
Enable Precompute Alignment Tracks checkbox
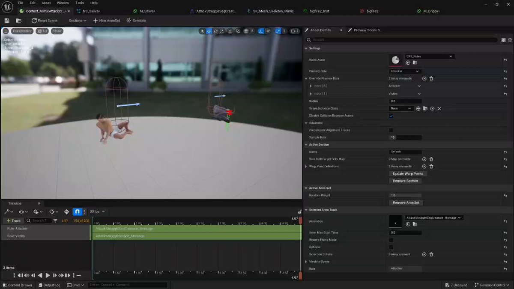pyautogui.click(x=391, y=130)
